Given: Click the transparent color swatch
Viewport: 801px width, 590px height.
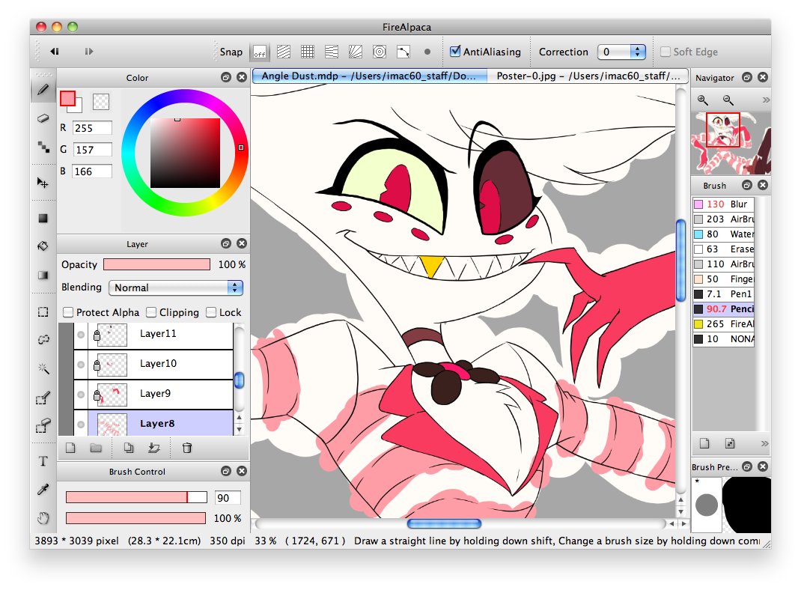Looking at the screenshot, I should coord(100,102).
